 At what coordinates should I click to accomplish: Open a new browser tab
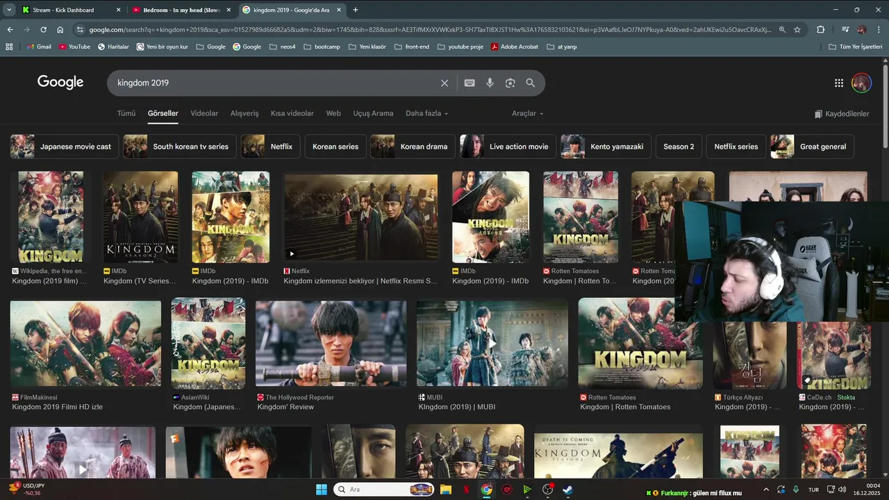(356, 10)
